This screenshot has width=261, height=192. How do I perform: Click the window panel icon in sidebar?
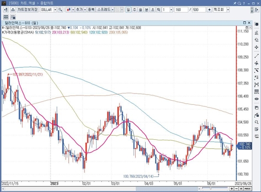pyautogui.click(x=256, y=107)
